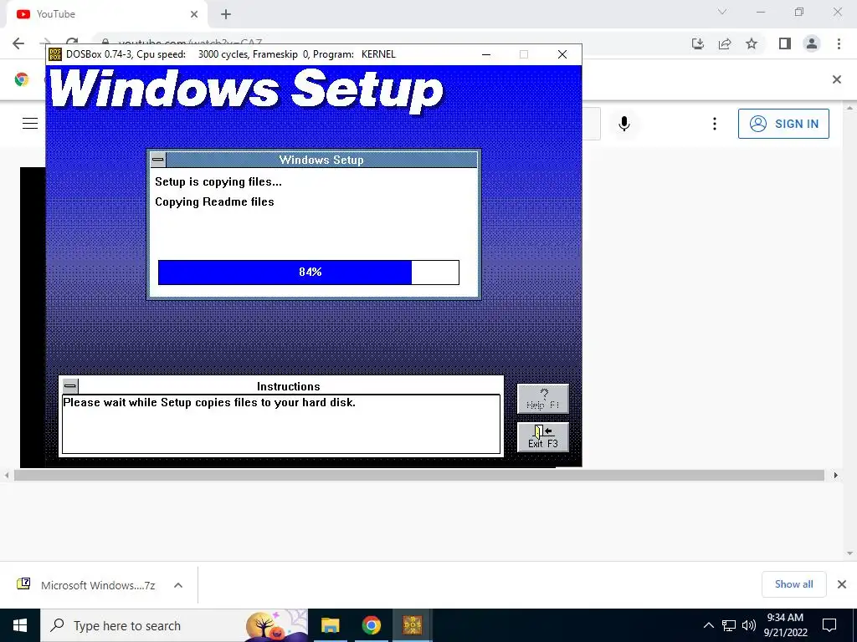Open the Windows Start menu

coord(20,625)
